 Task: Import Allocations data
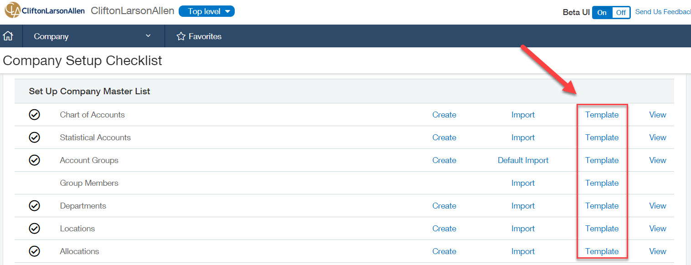coord(523,251)
